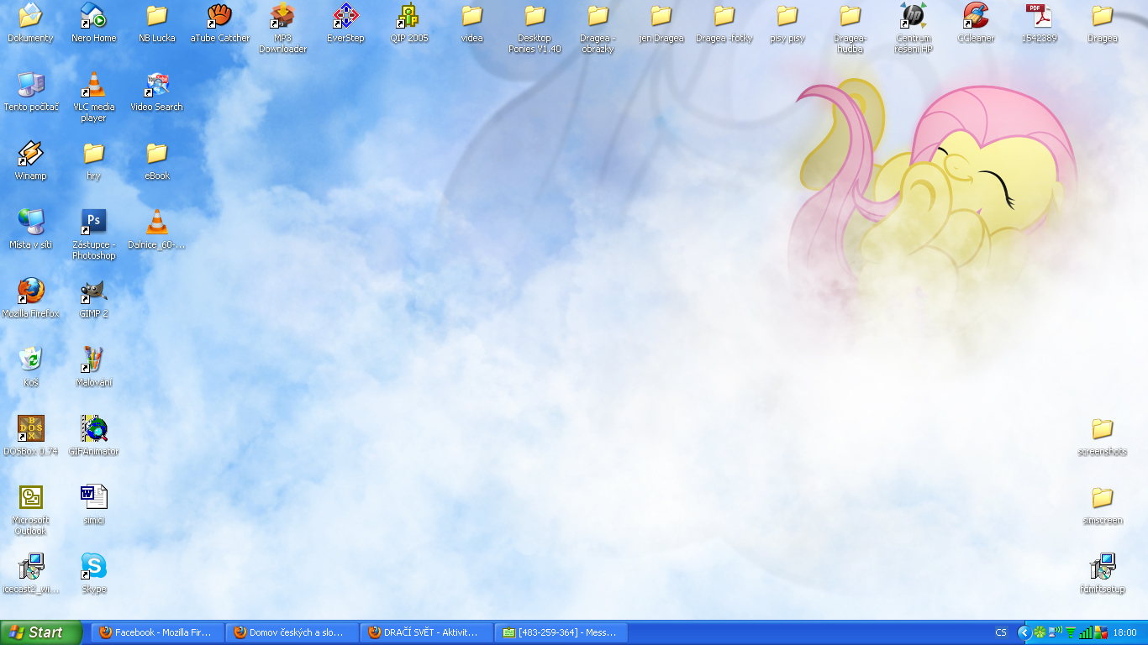
Task: Launch aTube Catcher shortcut
Action: 219,23
